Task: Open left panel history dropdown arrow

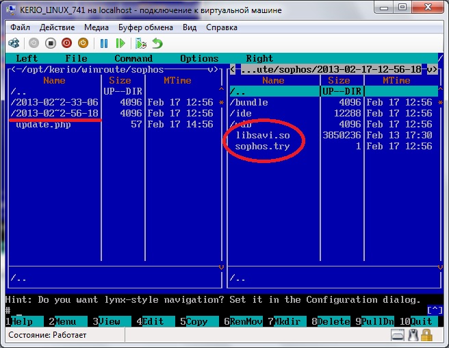Action: point(214,69)
